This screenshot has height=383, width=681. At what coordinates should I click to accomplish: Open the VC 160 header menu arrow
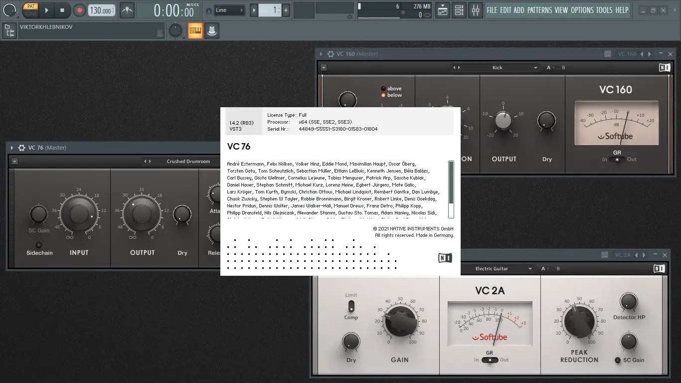(324, 68)
